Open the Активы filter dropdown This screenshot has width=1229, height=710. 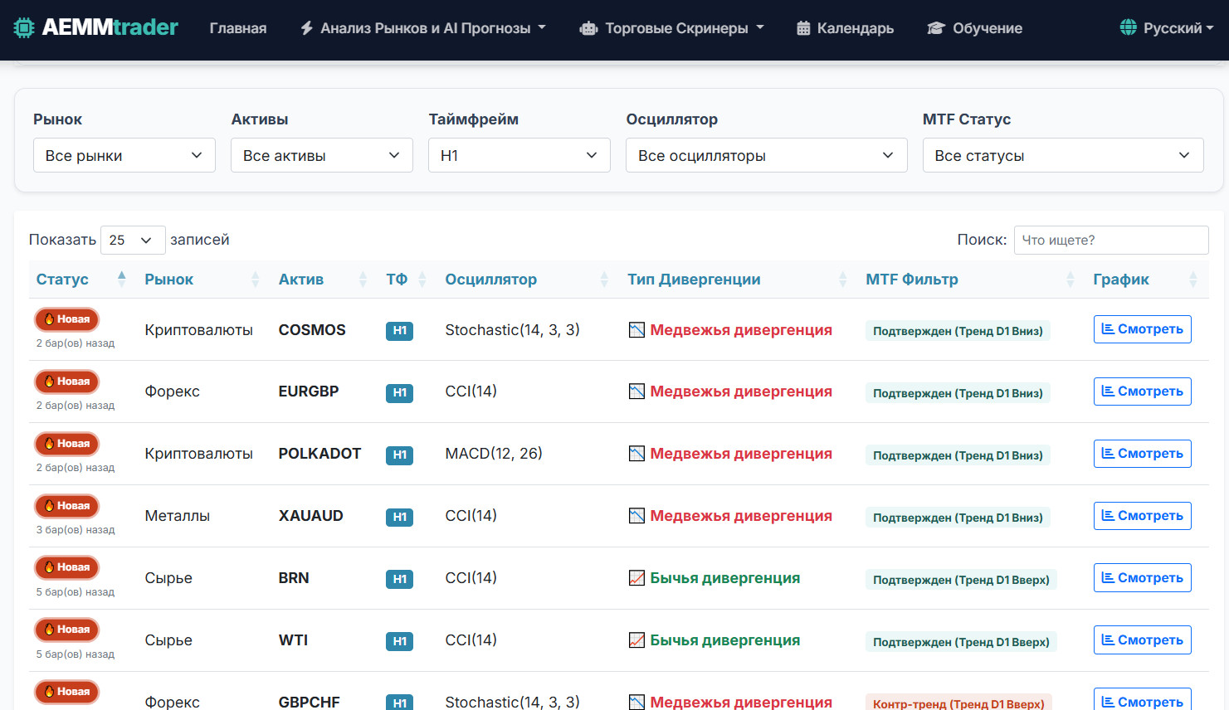point(322,155)
